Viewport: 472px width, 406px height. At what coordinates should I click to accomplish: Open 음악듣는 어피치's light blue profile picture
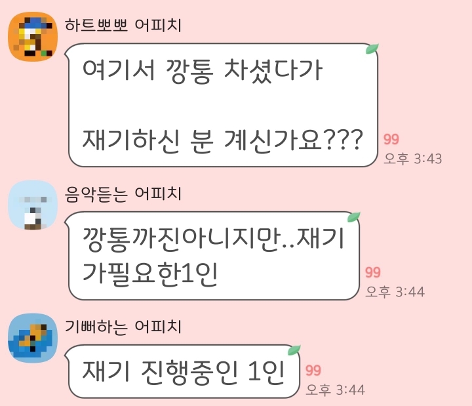pyautogui.click(x=33, y=205)
